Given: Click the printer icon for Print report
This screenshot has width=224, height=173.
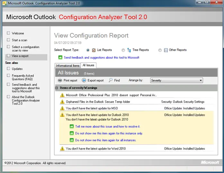Looking at the screenshot, I should pos(60,80).
